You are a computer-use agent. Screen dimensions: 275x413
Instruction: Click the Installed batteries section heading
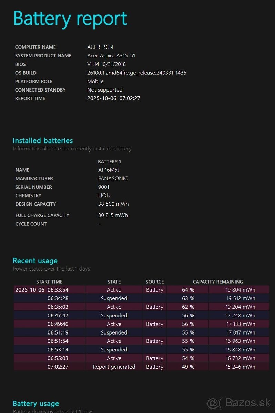pos(43,140)
